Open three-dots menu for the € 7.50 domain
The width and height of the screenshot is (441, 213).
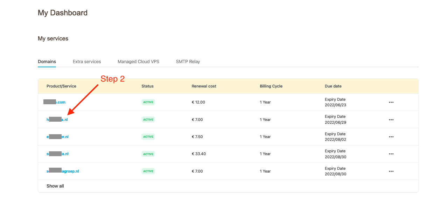tap(391, 137)
